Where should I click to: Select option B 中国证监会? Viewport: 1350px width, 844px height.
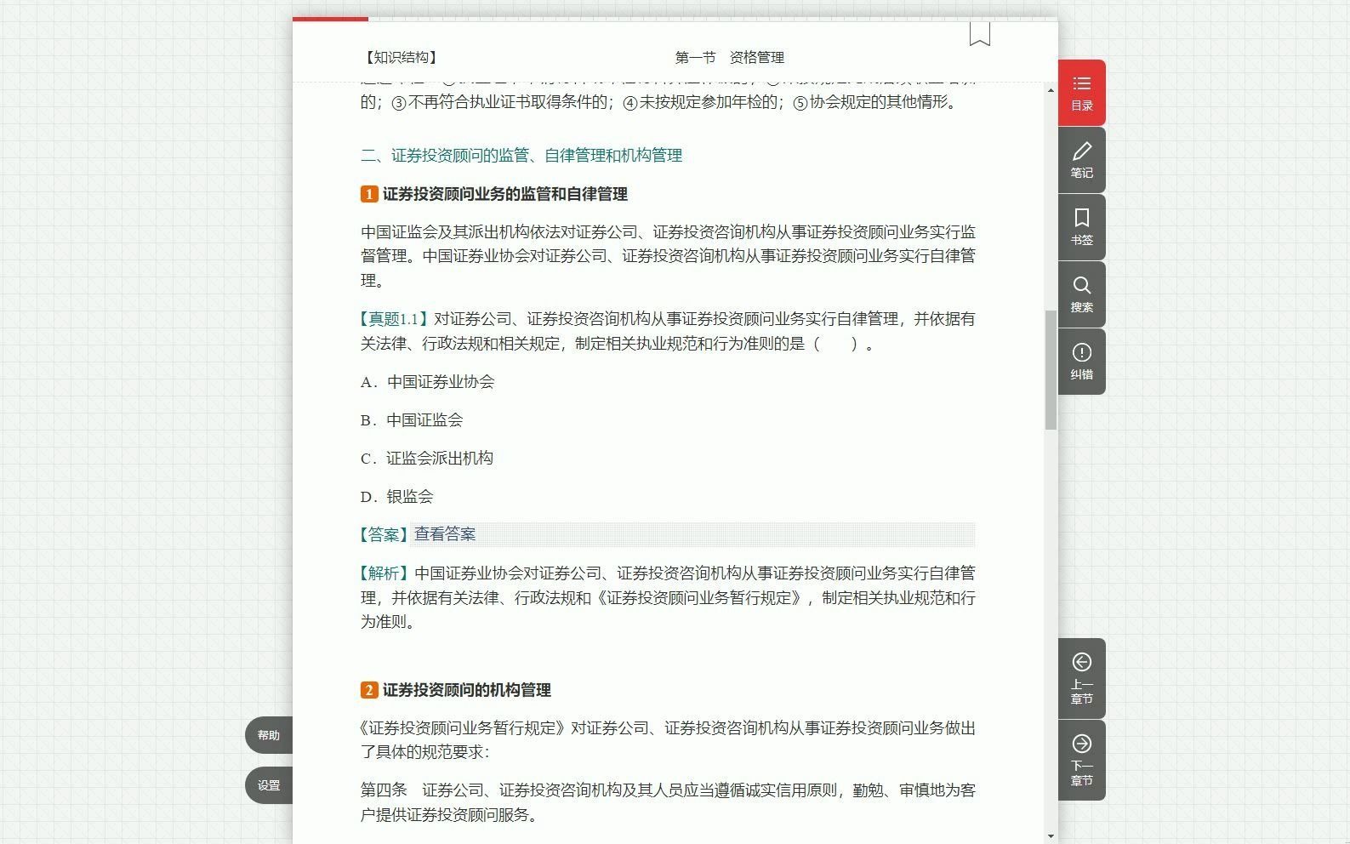coord(412,420)
